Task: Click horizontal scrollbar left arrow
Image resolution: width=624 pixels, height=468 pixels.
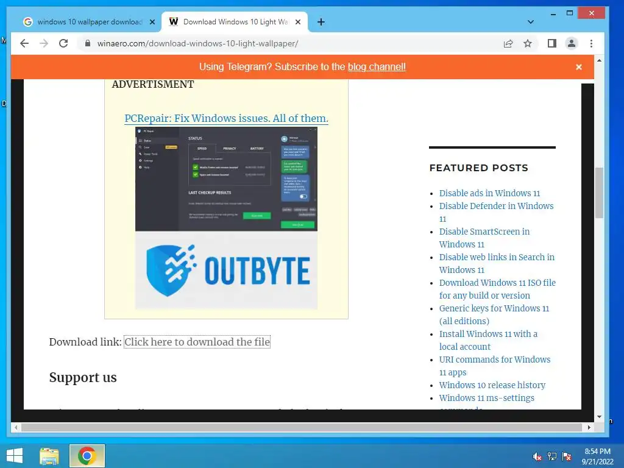Action: click(x=16, y=427)
